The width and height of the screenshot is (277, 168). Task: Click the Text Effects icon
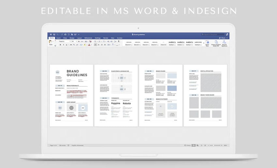point(81,45)
